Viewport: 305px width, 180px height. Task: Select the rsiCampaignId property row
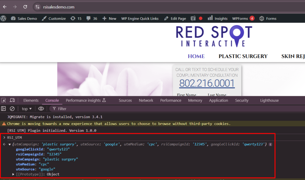(39, 154)
